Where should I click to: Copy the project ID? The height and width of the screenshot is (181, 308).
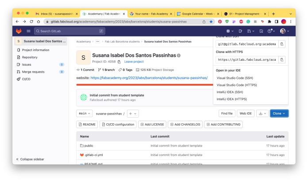tap(119, 62)
